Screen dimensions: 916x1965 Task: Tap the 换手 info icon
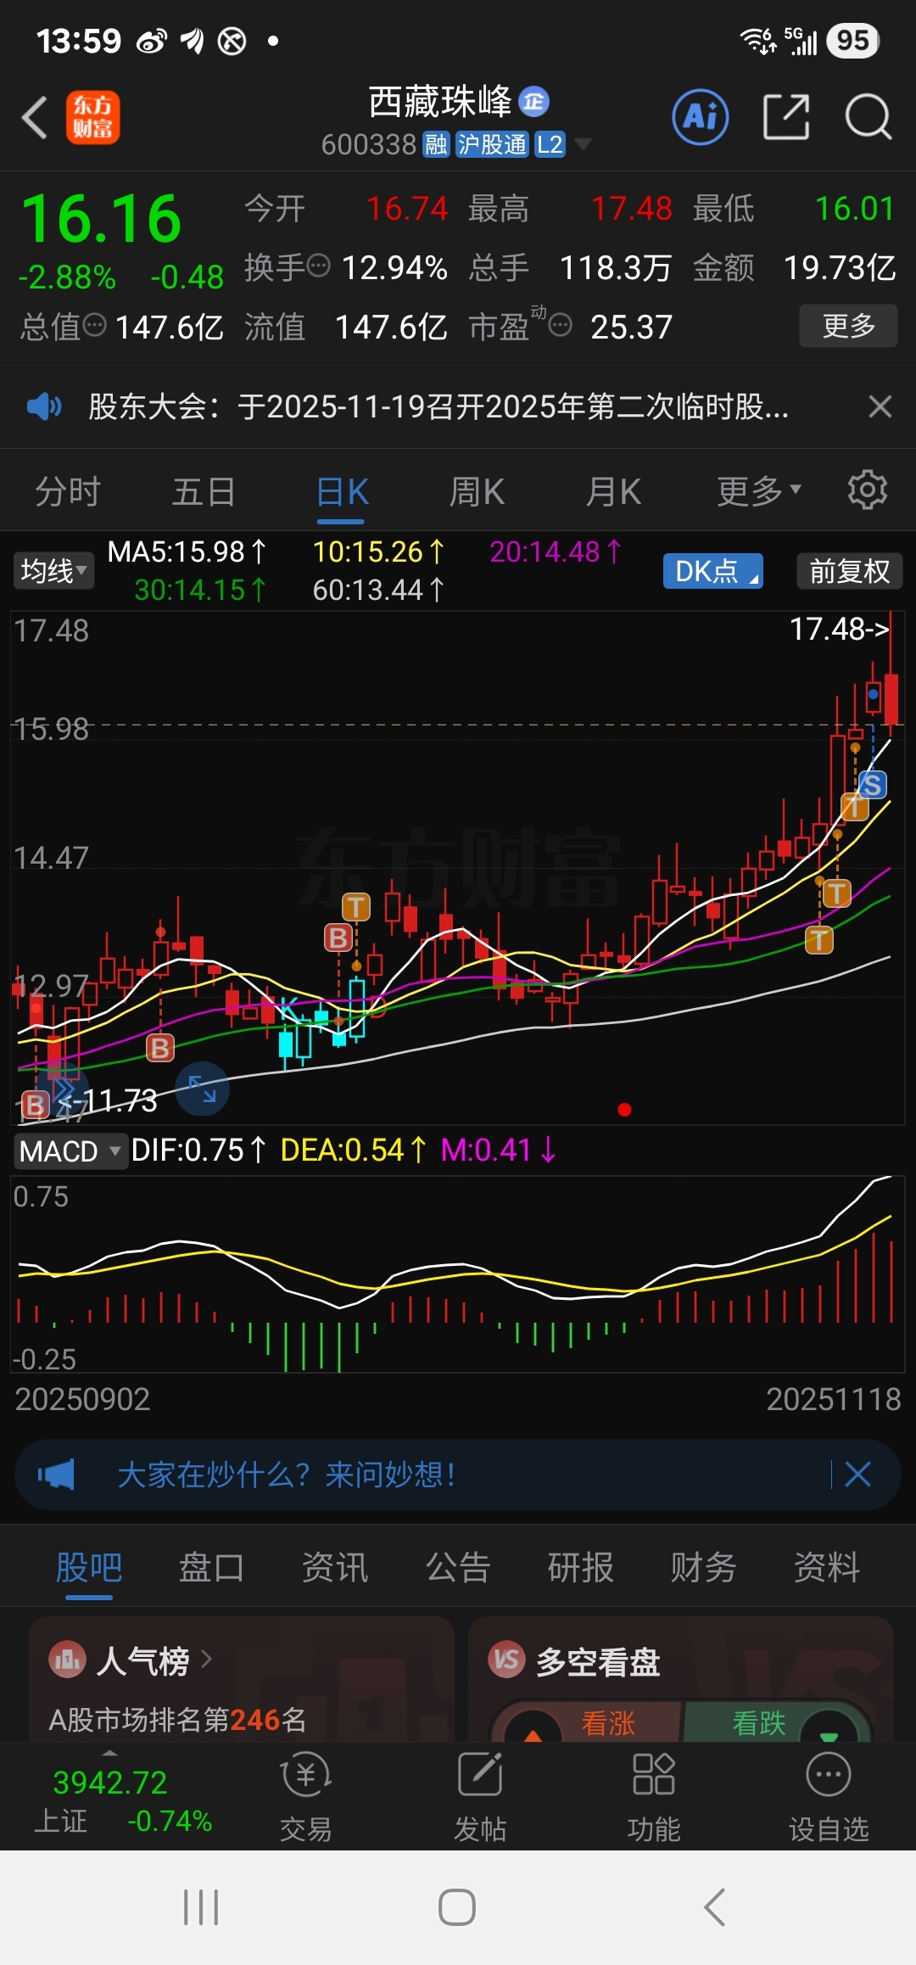[x=318, y=266]
